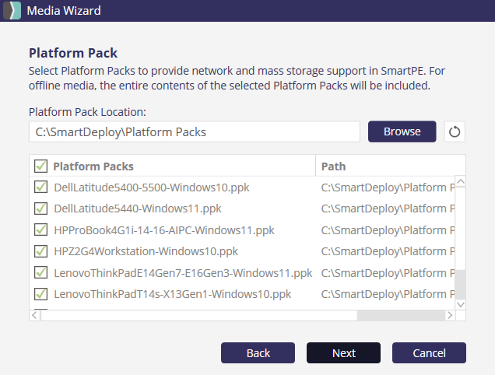Screen dimensions: 495x375
Task: Click the Back button
Action: [x=258, y=353]
